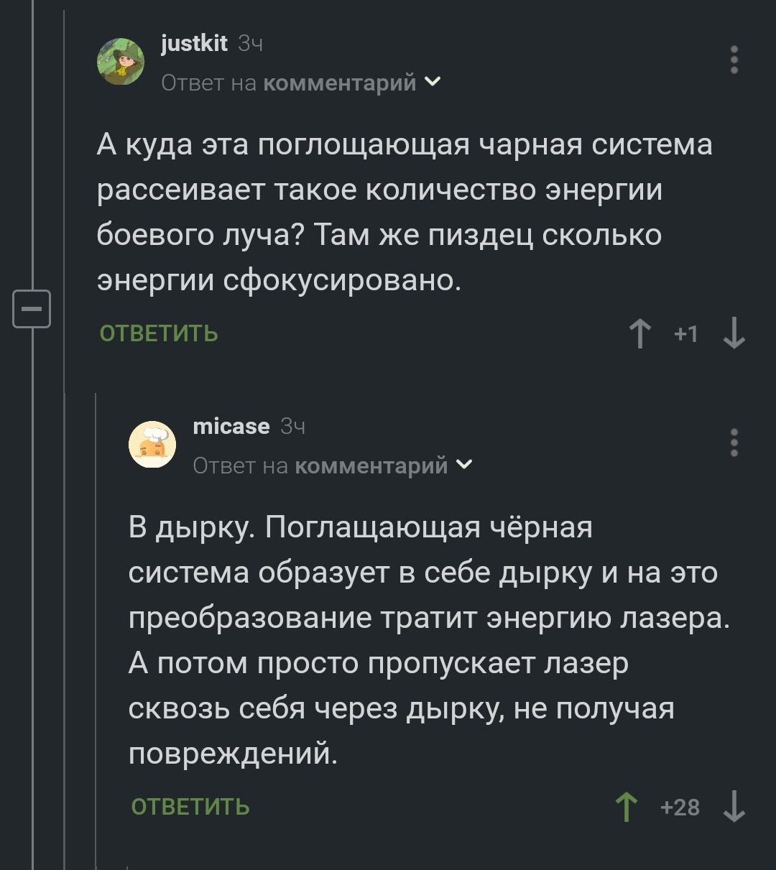Visit micase's username link
Screen dimensions: 776x870
tap(231, 427)
